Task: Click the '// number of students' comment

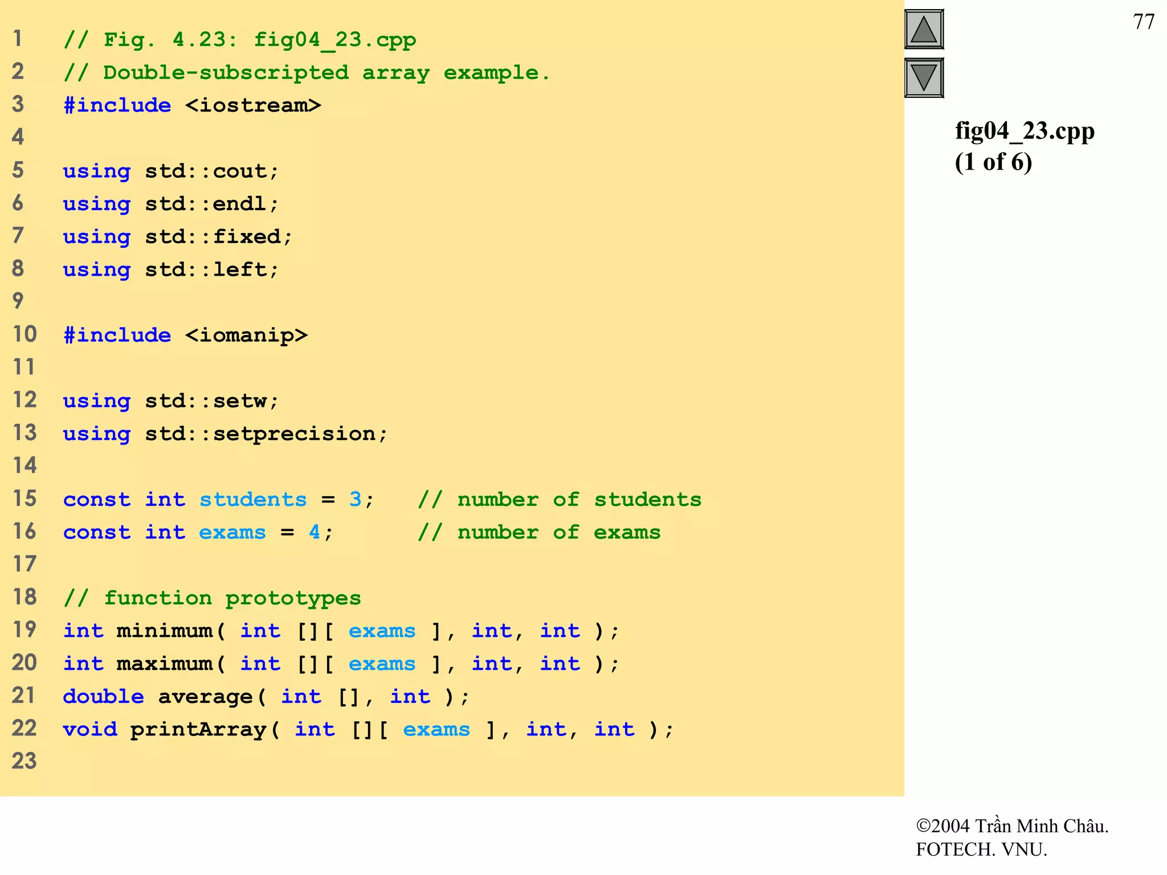Action: (560, 500)
